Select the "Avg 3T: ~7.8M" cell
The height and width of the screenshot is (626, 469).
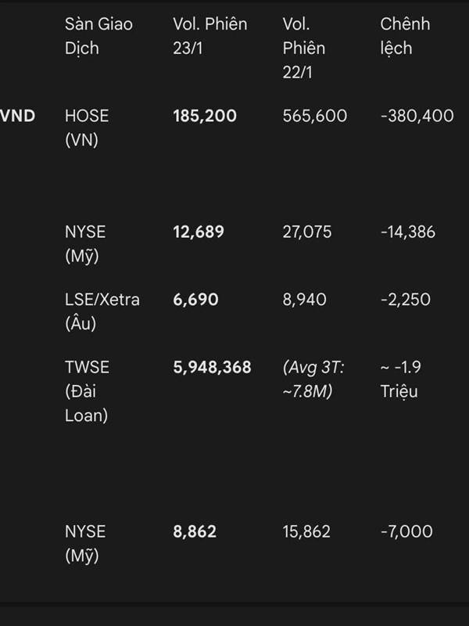click(x=313, y=379)
